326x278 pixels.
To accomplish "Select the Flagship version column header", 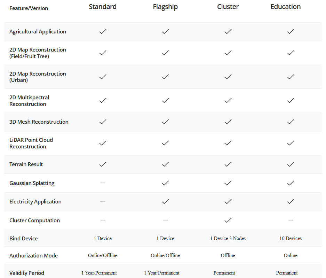I will [165, 7].
